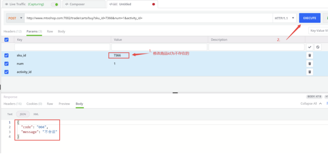Uncheck the sku_id parameter checkbox
The height and width of the screenshot is (154, 328).
click(7, 55)
